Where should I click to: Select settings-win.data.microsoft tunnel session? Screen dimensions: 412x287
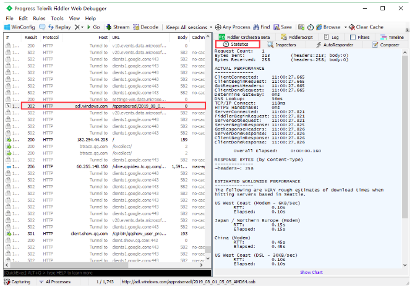[x=105, y=100]
